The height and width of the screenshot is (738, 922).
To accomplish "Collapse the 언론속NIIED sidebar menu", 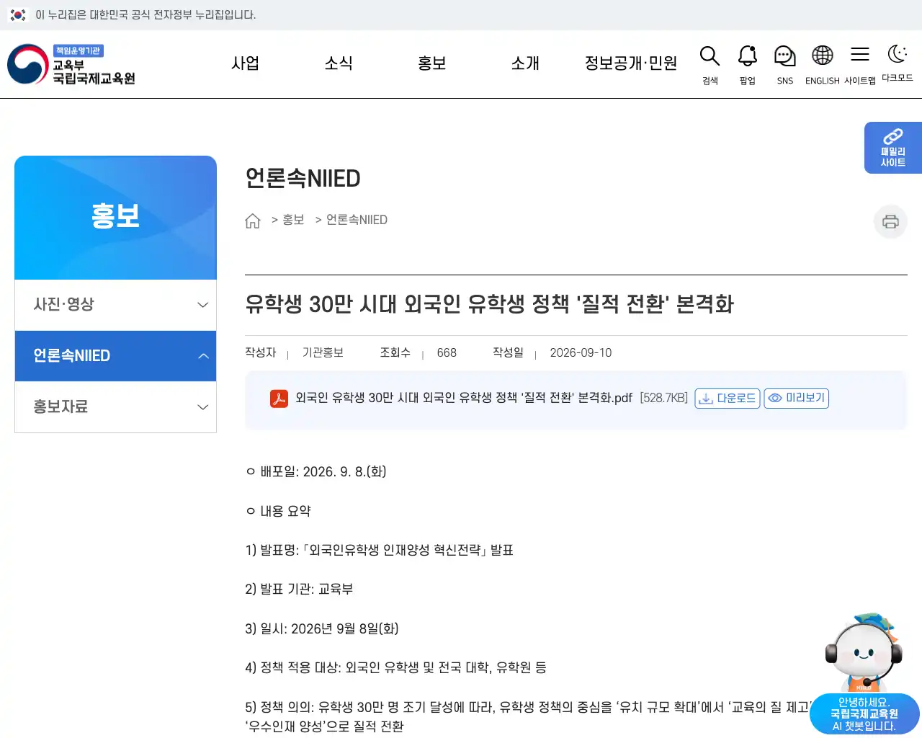I will [115, 356].
